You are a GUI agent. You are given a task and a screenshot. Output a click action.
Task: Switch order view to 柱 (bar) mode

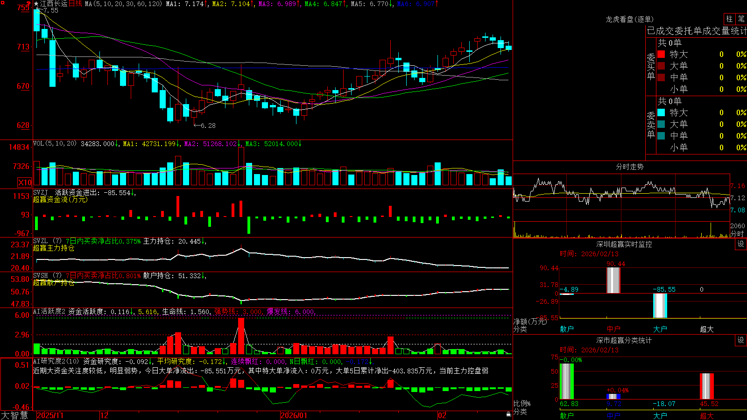(x=729, y=19)
